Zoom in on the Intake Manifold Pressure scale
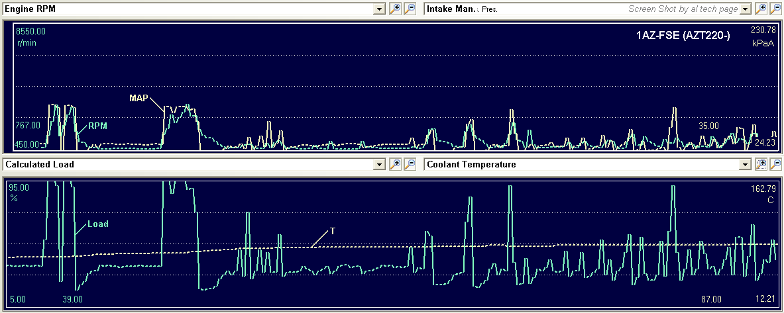The image size is (784, 313). [761, 9]
